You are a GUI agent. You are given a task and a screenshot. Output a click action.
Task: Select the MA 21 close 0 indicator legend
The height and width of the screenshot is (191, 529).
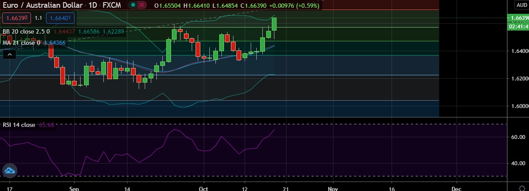pos(22,43)
